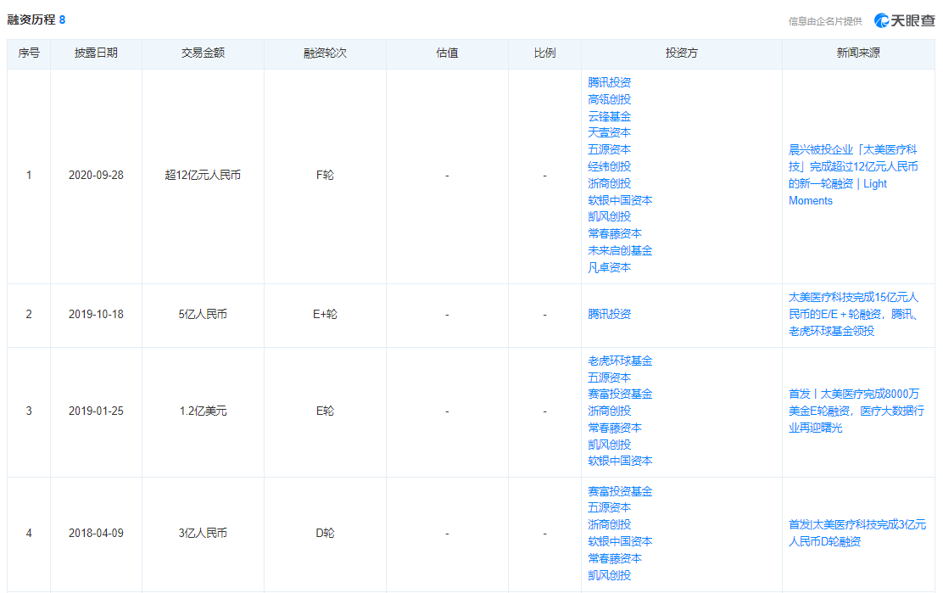
Task: Click the 投资方 column header
Action: tap(681, 53)
